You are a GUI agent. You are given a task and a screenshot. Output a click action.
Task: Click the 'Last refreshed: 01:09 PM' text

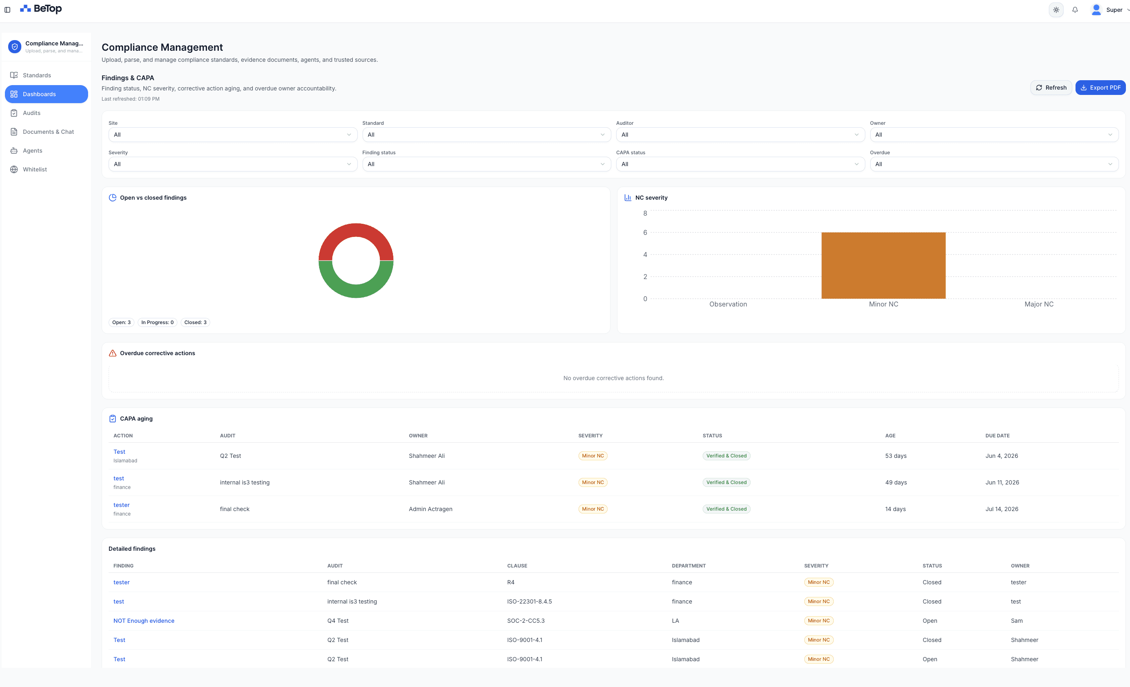click(x=131, y=99)
